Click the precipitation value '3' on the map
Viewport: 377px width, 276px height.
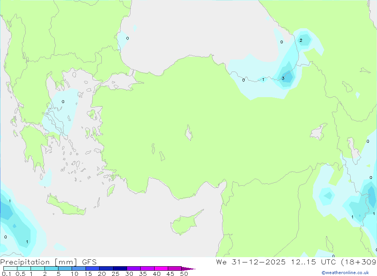point(283,78)
